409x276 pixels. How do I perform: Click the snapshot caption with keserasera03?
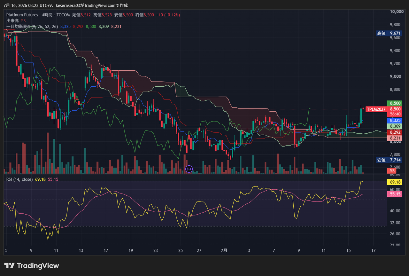(x=66, y=5)
